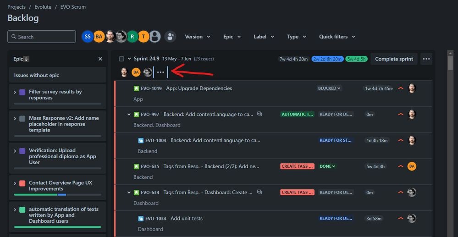458x237 pixels.
Task: Click Contact Overview epic progress bar
Action: pos(58,195)
